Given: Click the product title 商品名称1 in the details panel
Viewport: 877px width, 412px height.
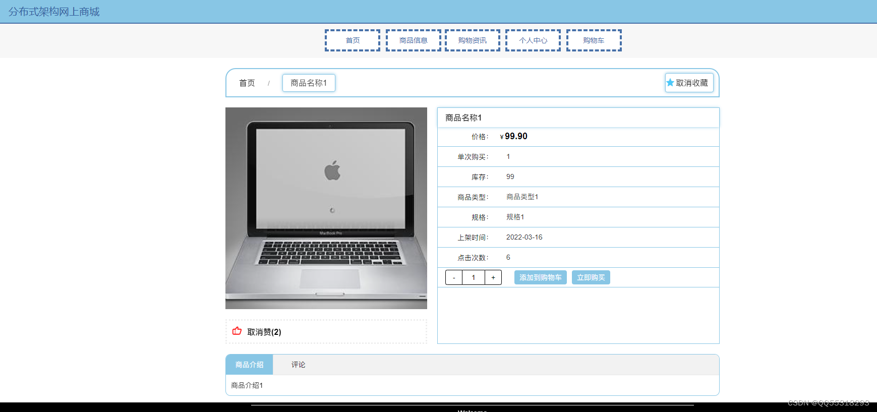Looking at the screenshot, I should coord(463,117).
